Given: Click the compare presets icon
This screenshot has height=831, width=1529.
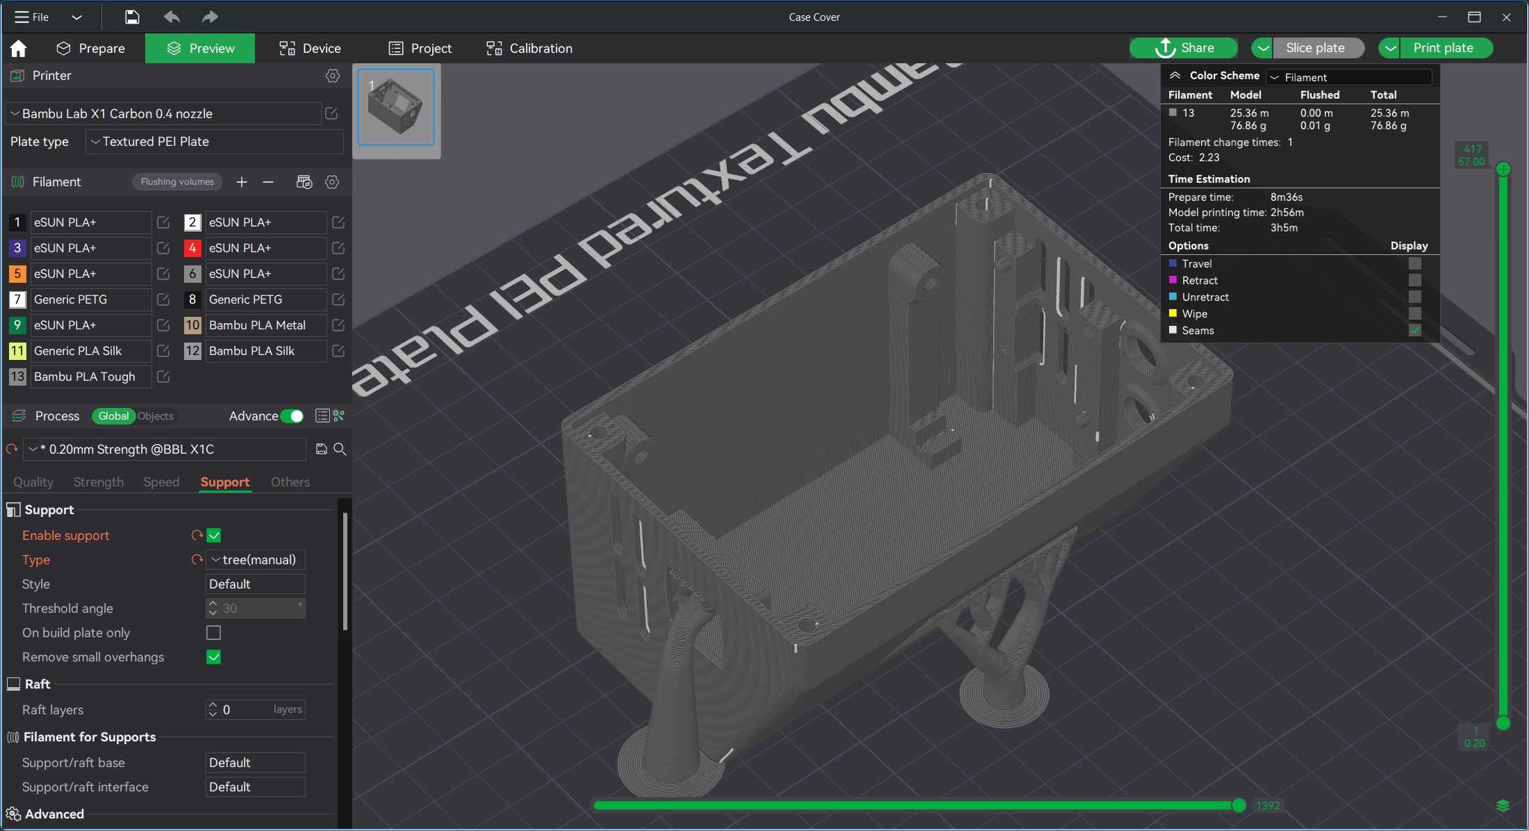Looking at the screenshot, I should (x=339, y=415).
